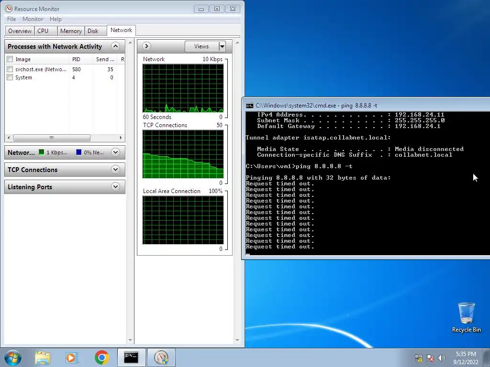Sort by Send column header
Viewport: 490px width, 367px height.
pos(105,59)
